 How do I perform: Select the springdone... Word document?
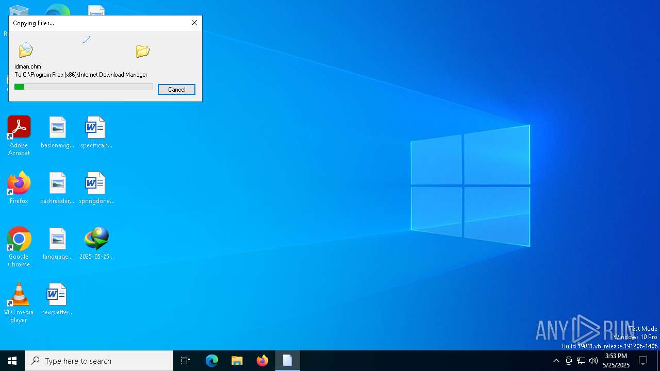pos(96,188)
